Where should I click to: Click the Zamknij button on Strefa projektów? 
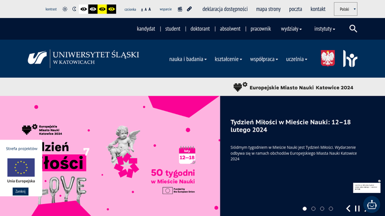tap(20, 191)
